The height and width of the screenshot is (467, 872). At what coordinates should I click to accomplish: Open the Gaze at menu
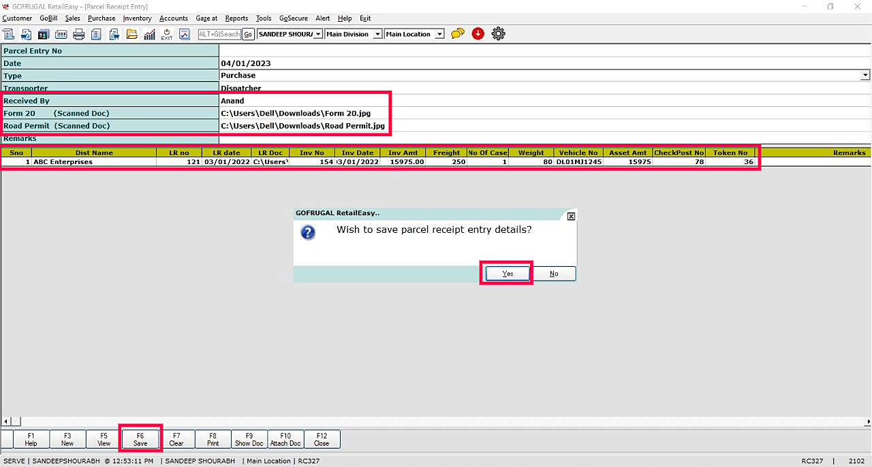(x=206, y=18)
